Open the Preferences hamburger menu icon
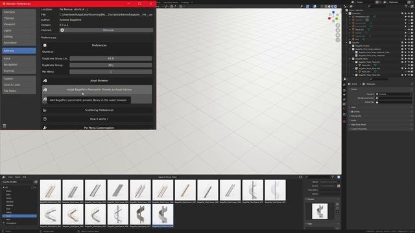 click(x=5, y=126)
